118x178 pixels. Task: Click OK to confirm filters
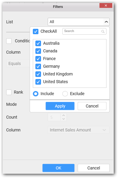point(58,168)
